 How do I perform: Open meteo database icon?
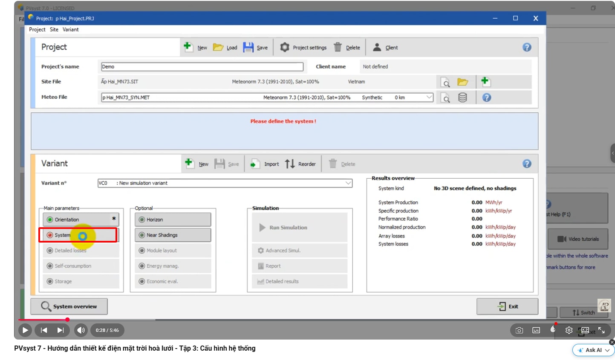click(462, 97)
